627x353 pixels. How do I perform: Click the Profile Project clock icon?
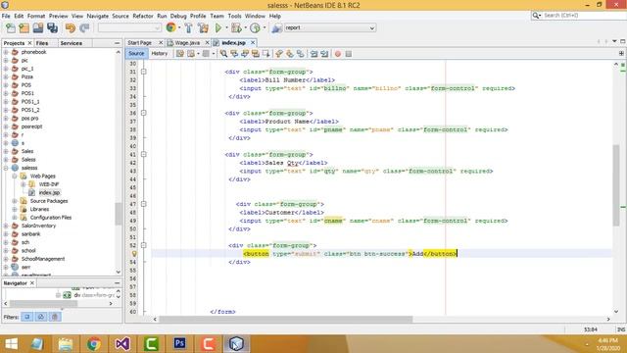click(x=255, y=28)
